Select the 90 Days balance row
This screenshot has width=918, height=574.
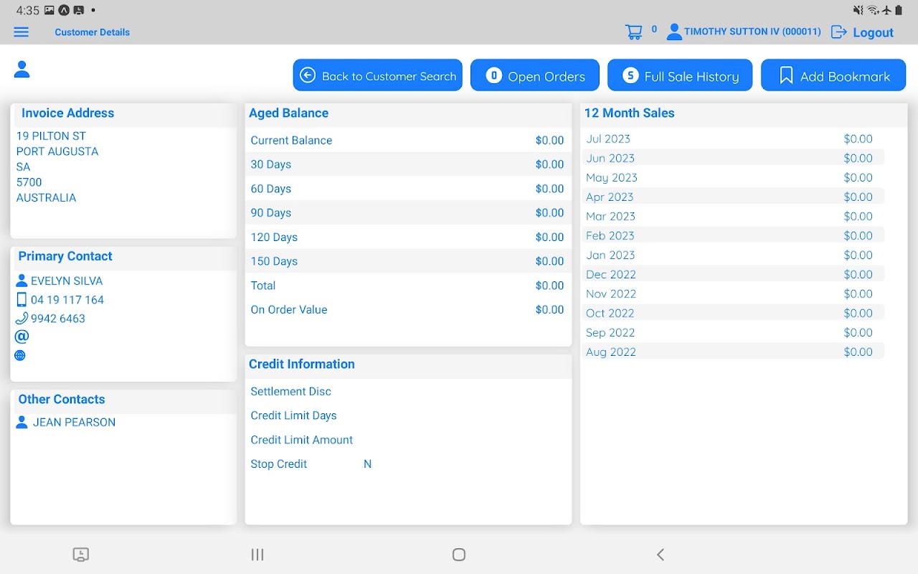[408, 212]
